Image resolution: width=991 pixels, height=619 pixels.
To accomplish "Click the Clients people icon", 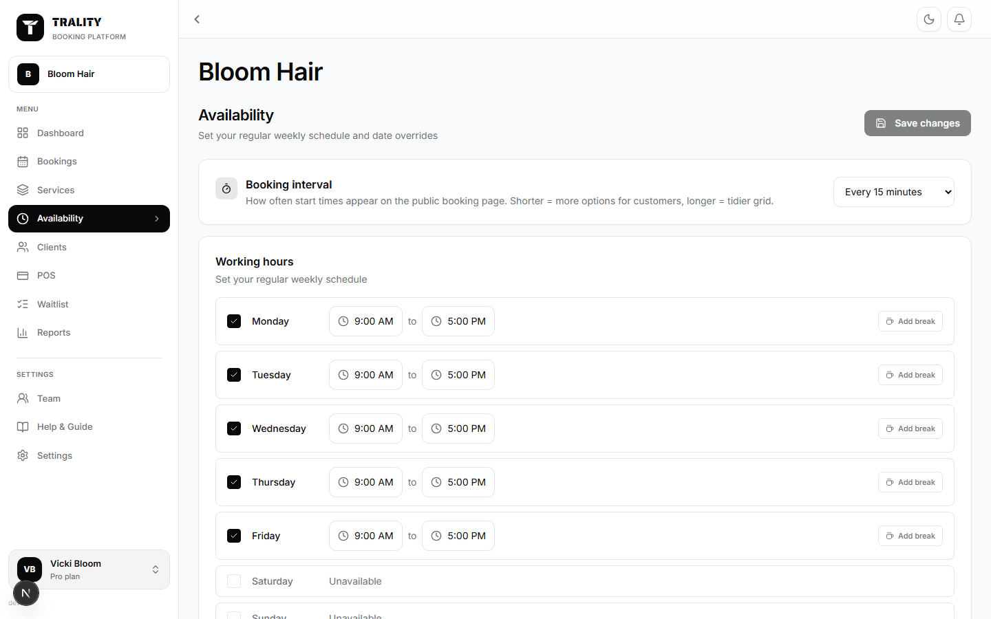I will coord(23,247).
